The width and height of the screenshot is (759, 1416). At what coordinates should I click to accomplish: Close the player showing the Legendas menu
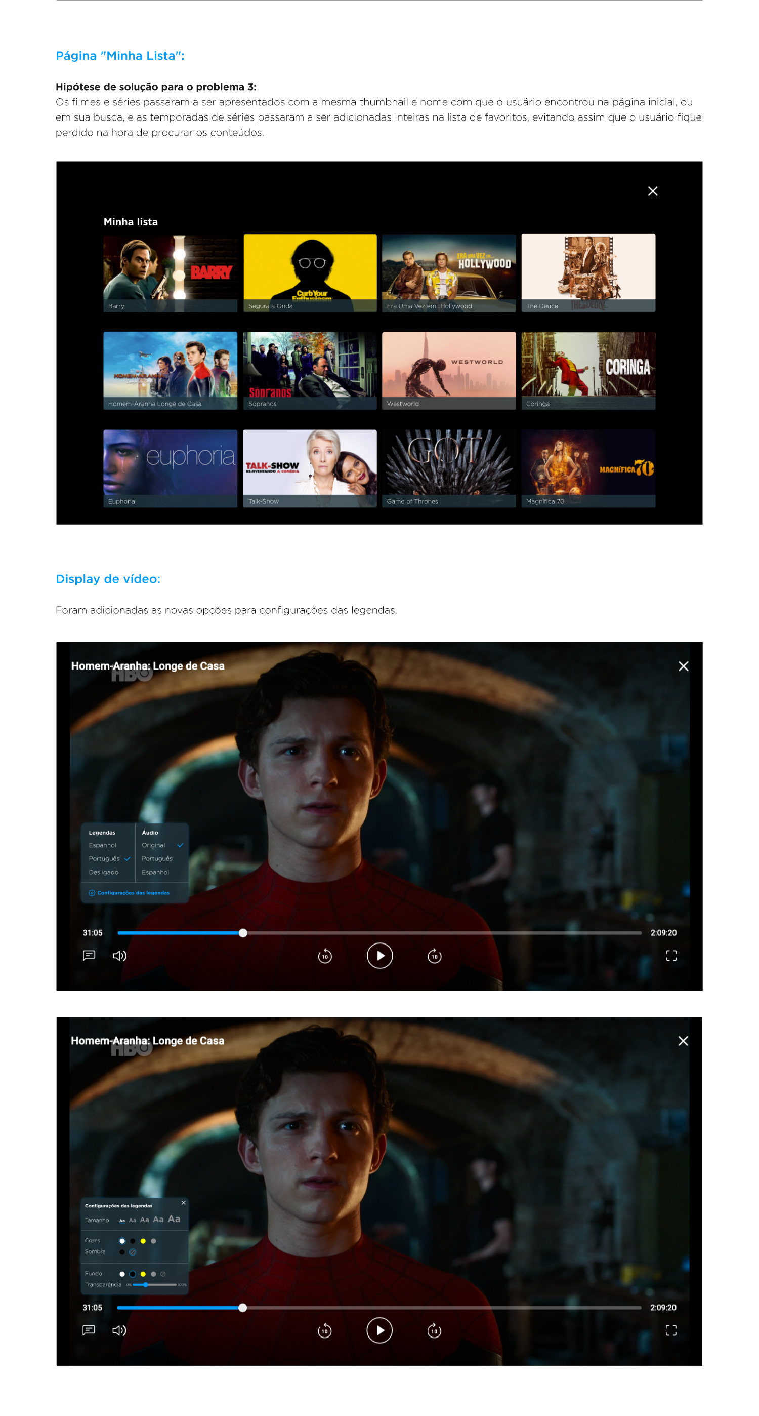click(x=683, y=666)
